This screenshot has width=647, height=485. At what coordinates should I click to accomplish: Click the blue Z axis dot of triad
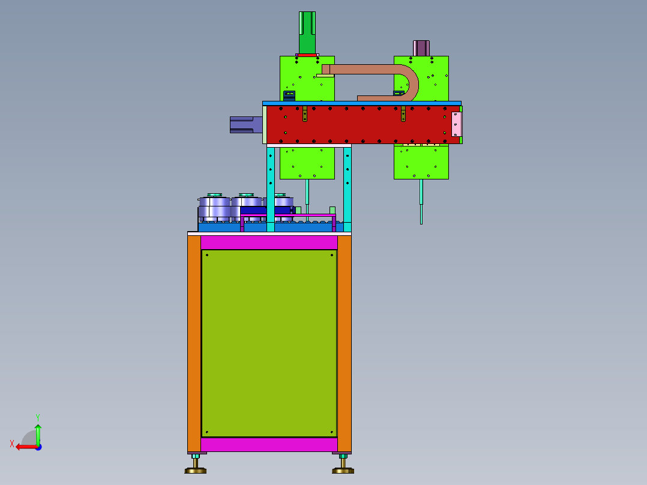[39, 447]
